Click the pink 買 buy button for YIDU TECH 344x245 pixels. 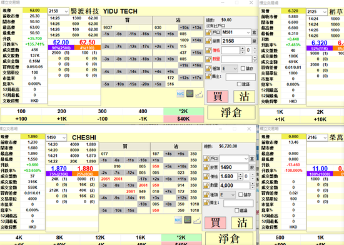[218, 96]
